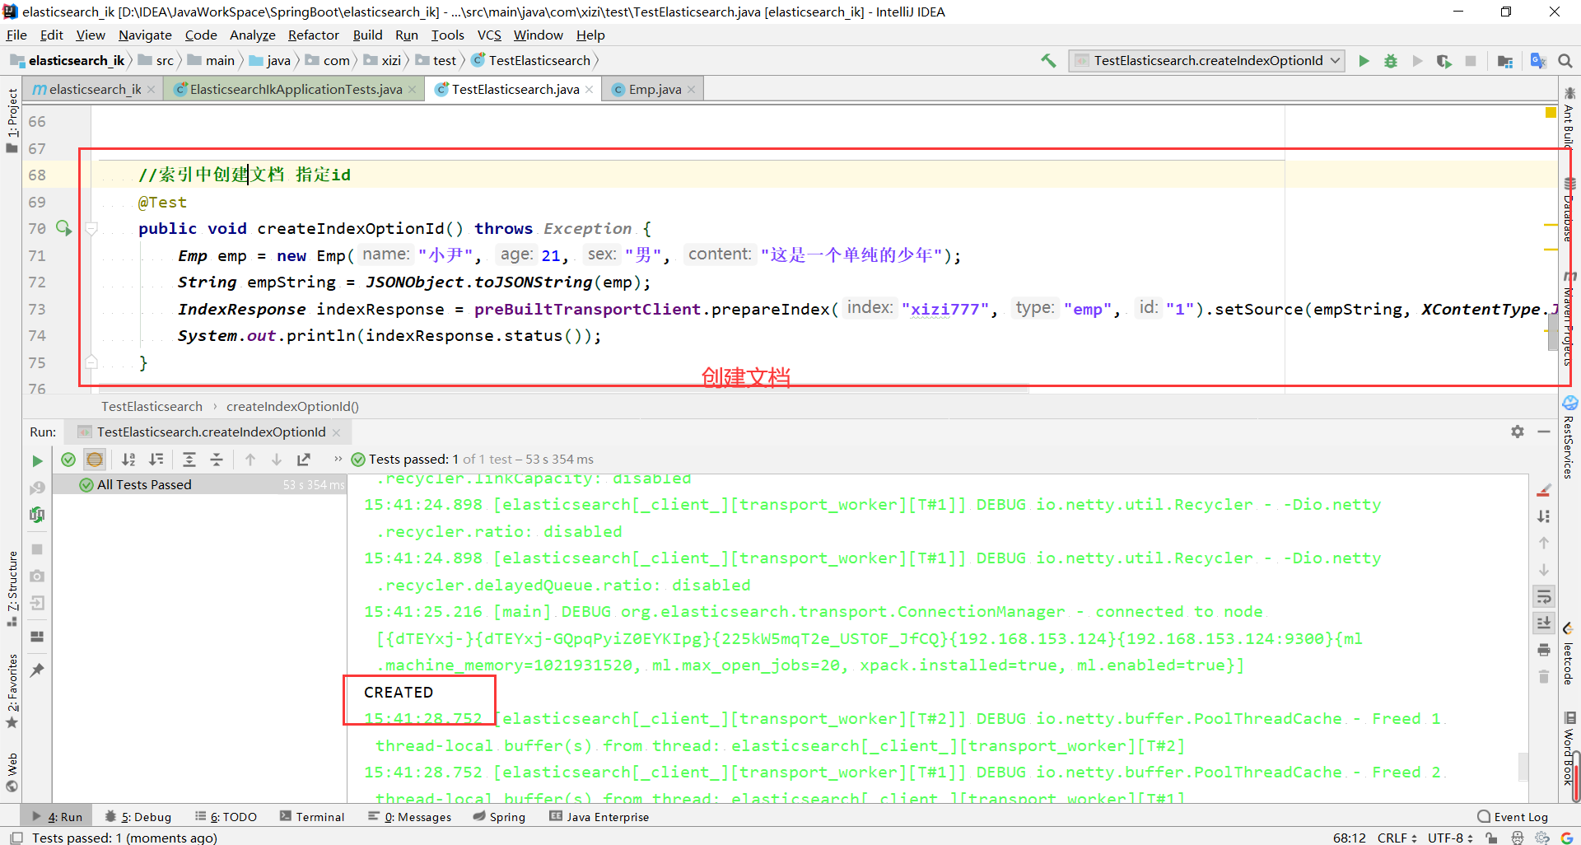Open Search Everywhere magnifier icon

[1565, 61]
